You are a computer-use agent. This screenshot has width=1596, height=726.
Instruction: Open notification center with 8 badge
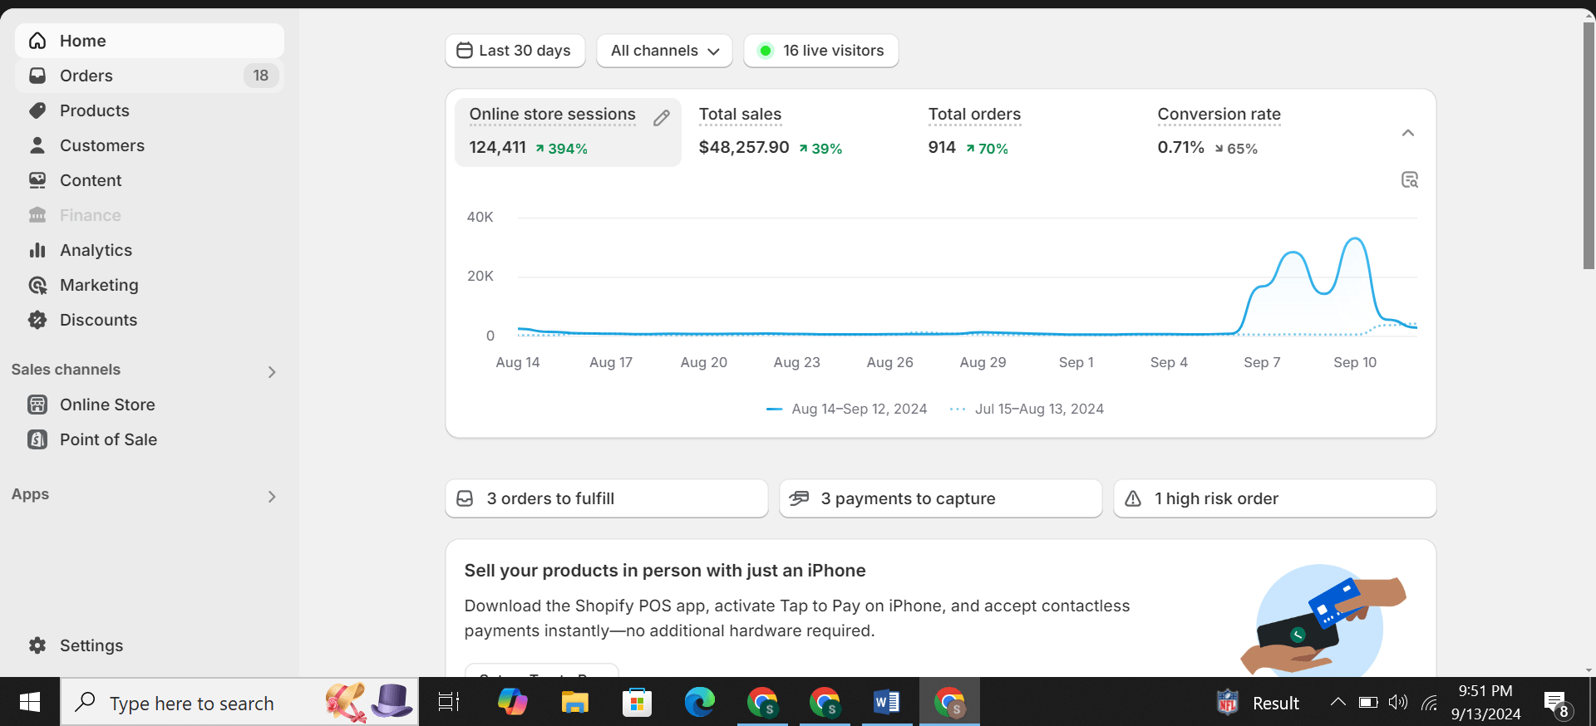(x=1557, y=704)
